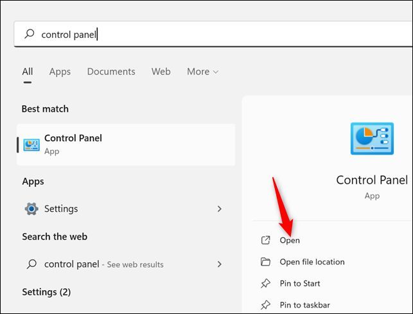
Task: Select the All filter tab
Action: pos(27,72)
